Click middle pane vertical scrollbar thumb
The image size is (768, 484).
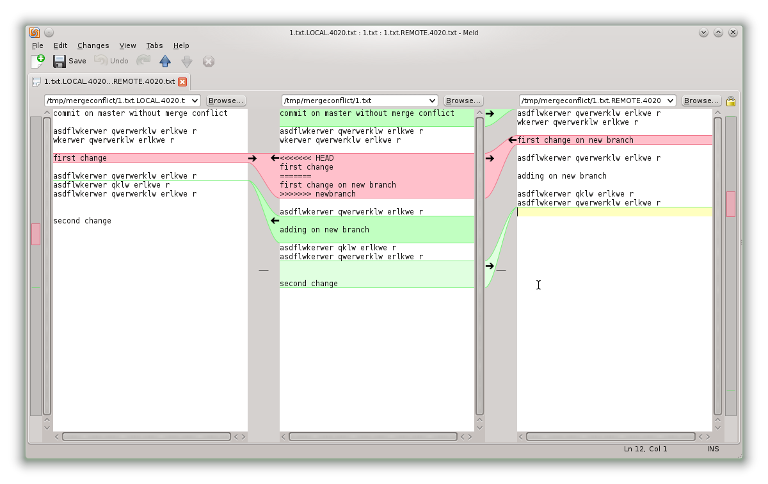[x=479, y=266]
